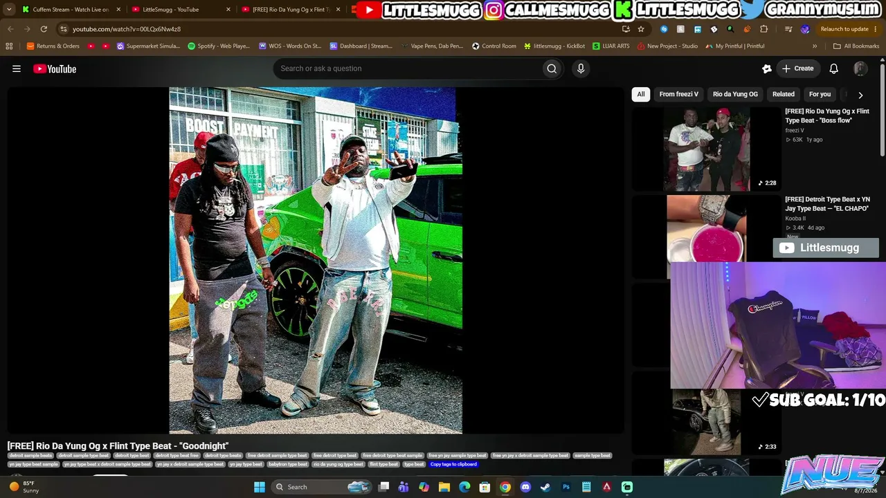Open Discord from the taskbar
The height and width of the screenshot is (498, 886).
(x=525, y=487)
